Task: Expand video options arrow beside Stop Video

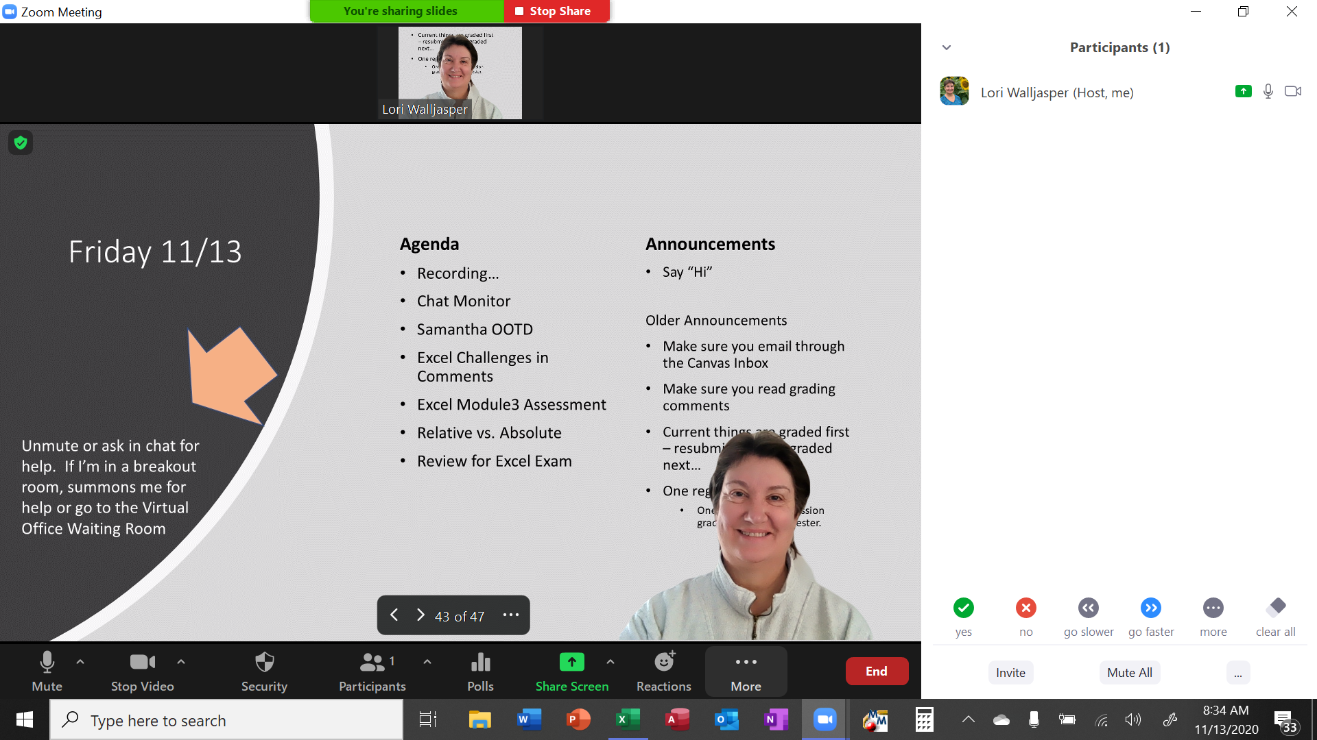Action: tap(181, 662)
